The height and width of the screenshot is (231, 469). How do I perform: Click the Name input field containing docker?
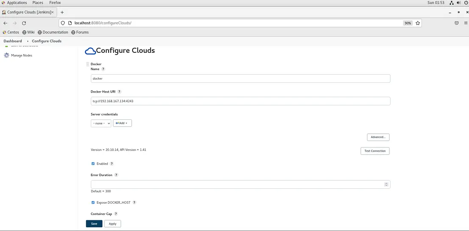(240, 78)
